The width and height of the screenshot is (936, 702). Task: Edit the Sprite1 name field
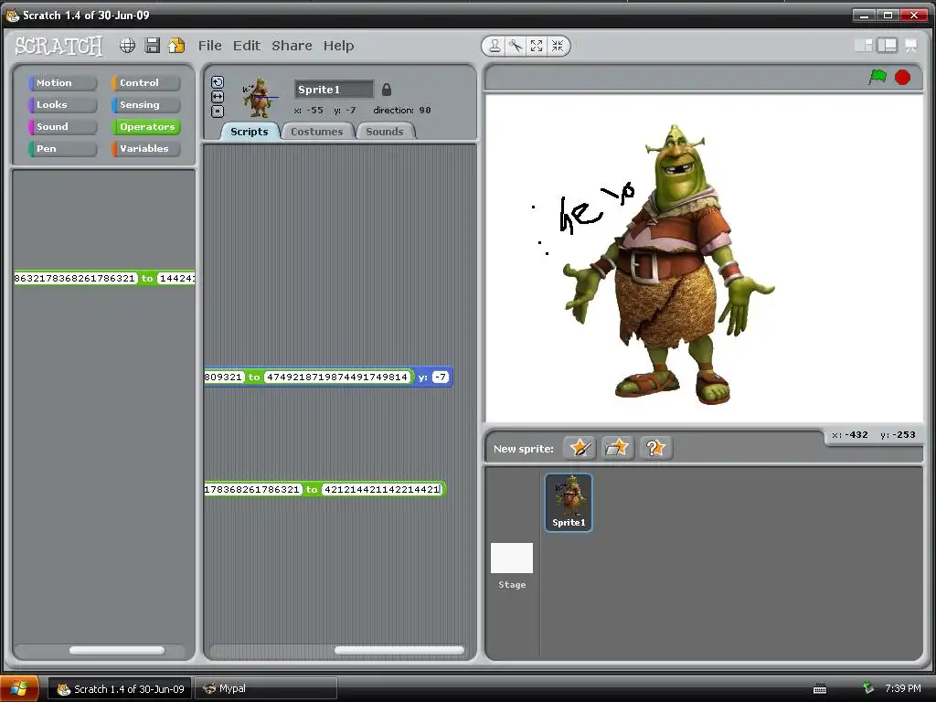coord(334,90)
